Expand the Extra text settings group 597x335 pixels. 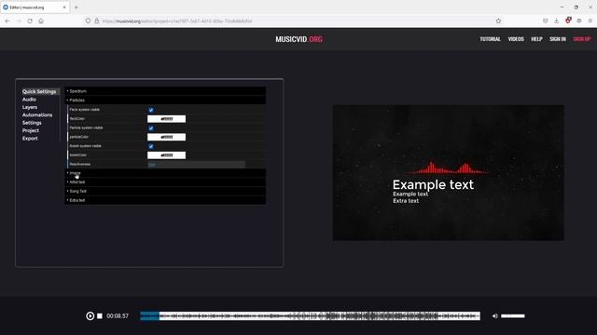point(166,200)
